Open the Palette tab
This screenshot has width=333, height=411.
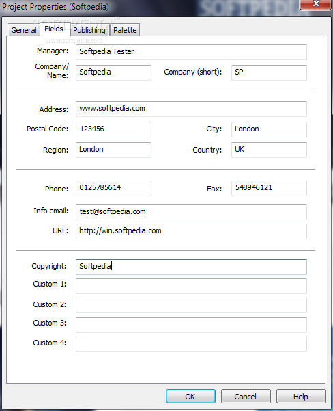coord(125,30)
